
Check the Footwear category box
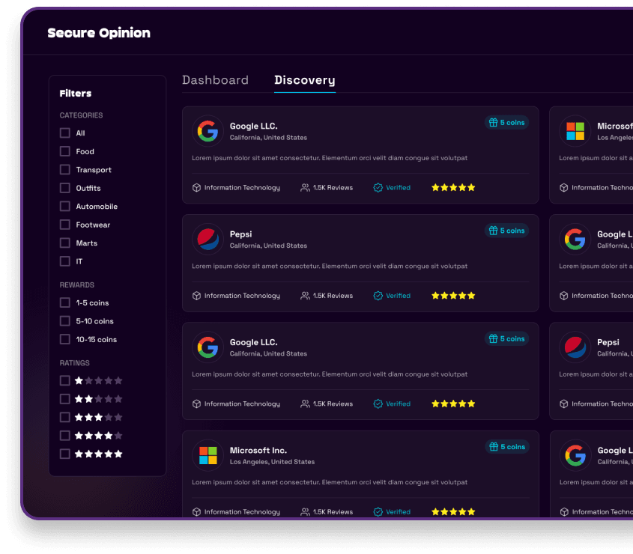(x=65, y=225)
